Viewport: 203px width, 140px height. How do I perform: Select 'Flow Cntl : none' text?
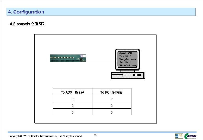tap(128, 65)
